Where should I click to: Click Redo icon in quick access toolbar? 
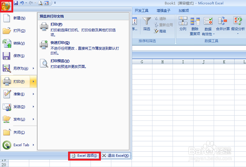[31, 3]
